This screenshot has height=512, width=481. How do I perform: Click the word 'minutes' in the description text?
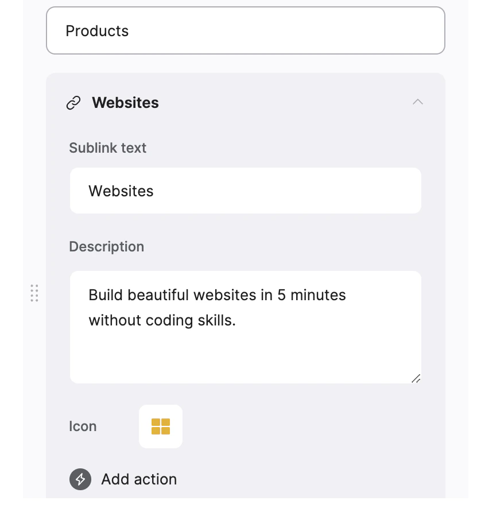(318, 295)
